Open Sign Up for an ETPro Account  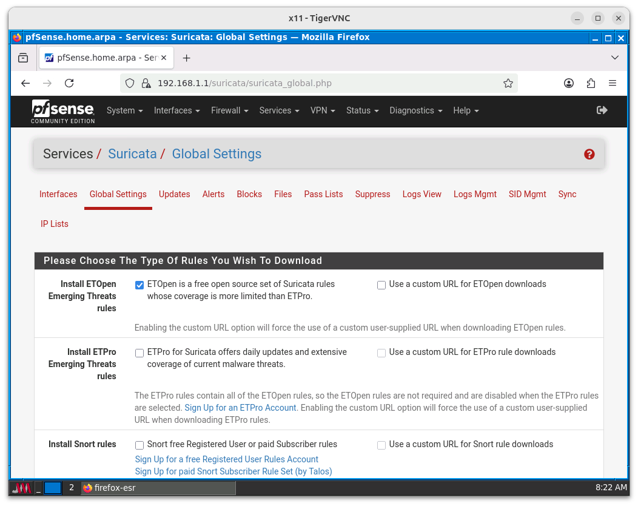click(x=241, y=408)
